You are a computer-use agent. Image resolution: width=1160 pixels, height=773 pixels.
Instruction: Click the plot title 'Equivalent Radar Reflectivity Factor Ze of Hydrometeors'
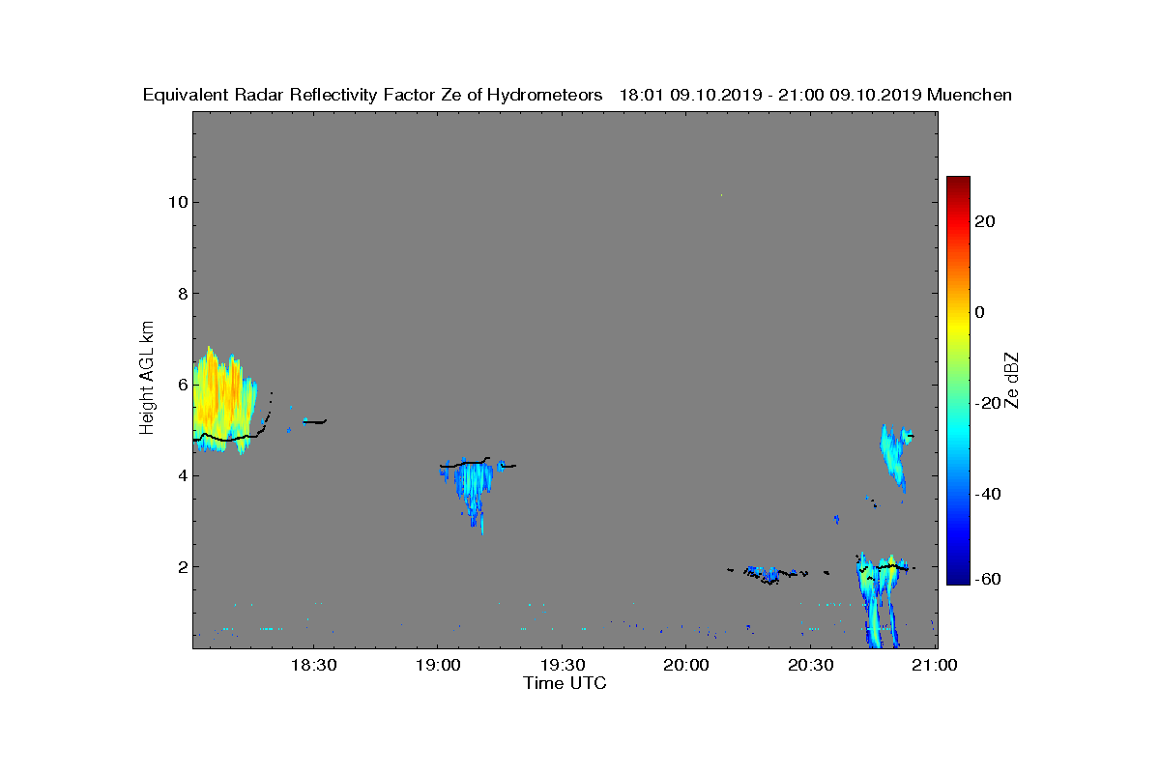(373, 95)
